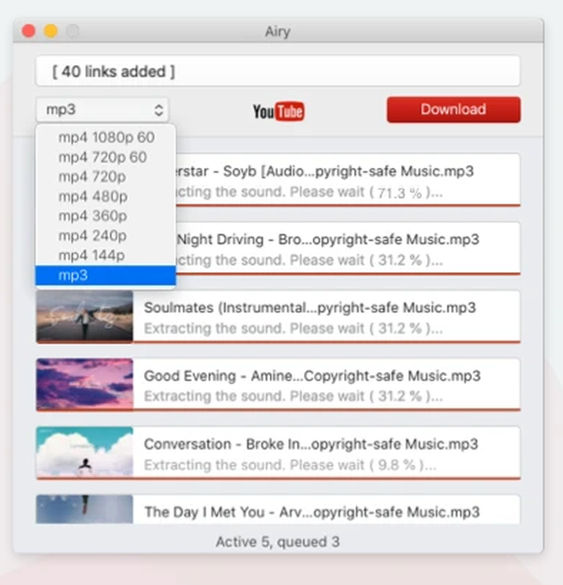The image size is (563, 585).
Task: Open Soulmates track thumbnail
Action: tap(85, 316)
